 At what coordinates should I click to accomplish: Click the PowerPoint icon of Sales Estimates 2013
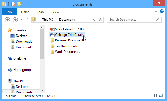[52, 29]
